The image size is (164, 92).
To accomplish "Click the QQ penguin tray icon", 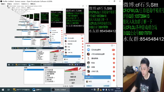I will [101, 90].
